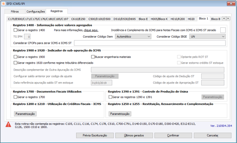Image resolution: width=237 pixels, height=143 pixels.
Task: Open Parametrização for Registro 1250 e 1255
Action: pos(120,114)
